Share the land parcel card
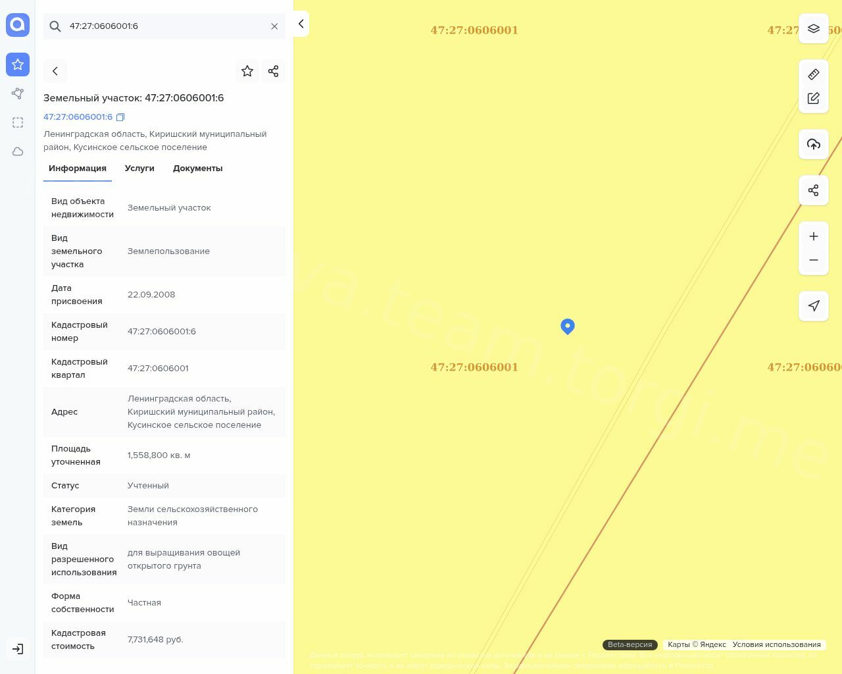This screenshot has height=674, width=842. (274, 71)
